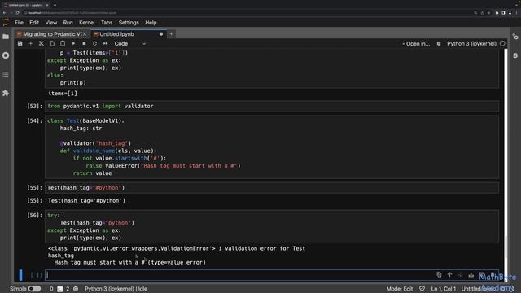Toggle the Simple interface mode switch
The image size is (521, 293).
34,289
